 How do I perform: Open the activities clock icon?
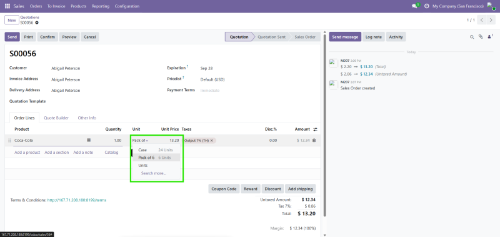click(427, 6)
